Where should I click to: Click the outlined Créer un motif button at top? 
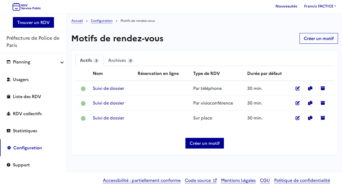click(318, 38)
